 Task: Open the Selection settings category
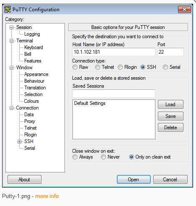pos(33,94)
